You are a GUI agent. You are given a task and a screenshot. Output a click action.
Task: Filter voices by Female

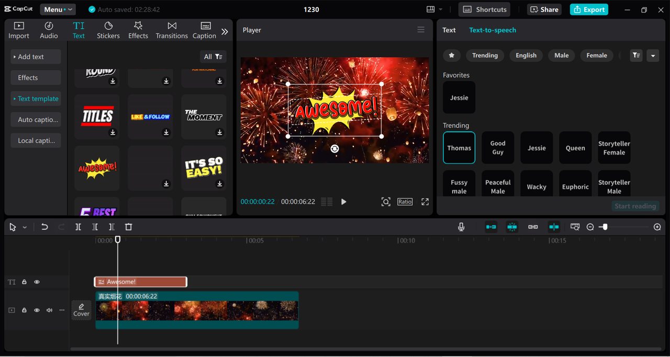597,55
